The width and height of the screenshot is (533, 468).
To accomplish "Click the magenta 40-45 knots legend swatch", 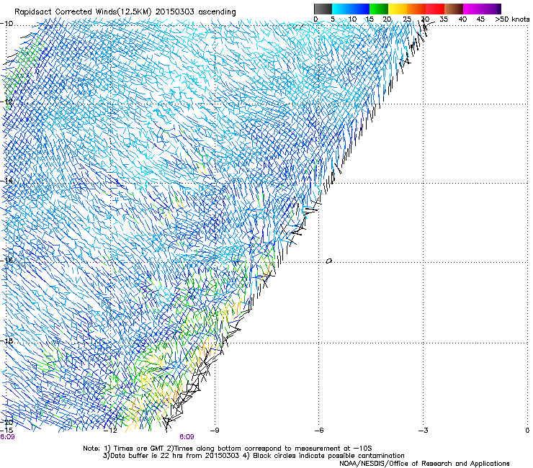I will tap(472, 9).
